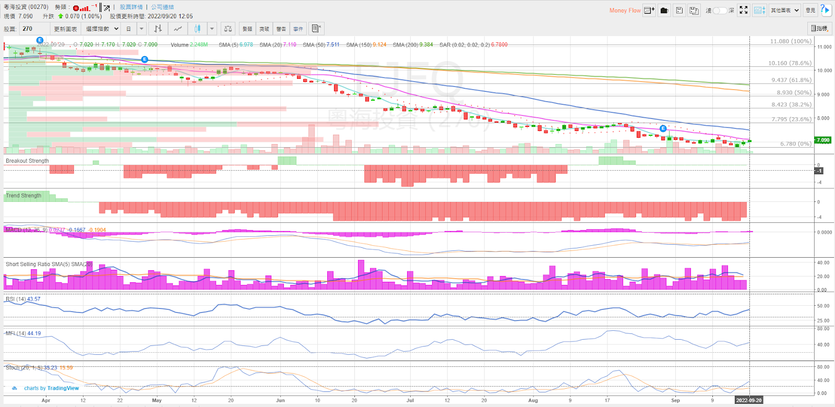Click the MACD (12, 26, 9) indicator label
The image size is (835, 407).
click(x=26, y=230)
